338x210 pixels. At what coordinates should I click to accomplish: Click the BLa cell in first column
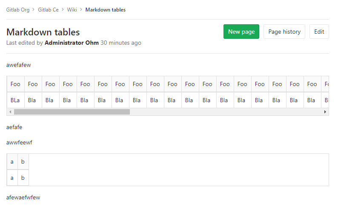15,101
